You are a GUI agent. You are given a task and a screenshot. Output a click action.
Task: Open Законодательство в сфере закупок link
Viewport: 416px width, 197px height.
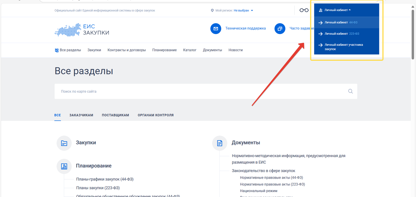pyautogui.click(x=263, y=171)
